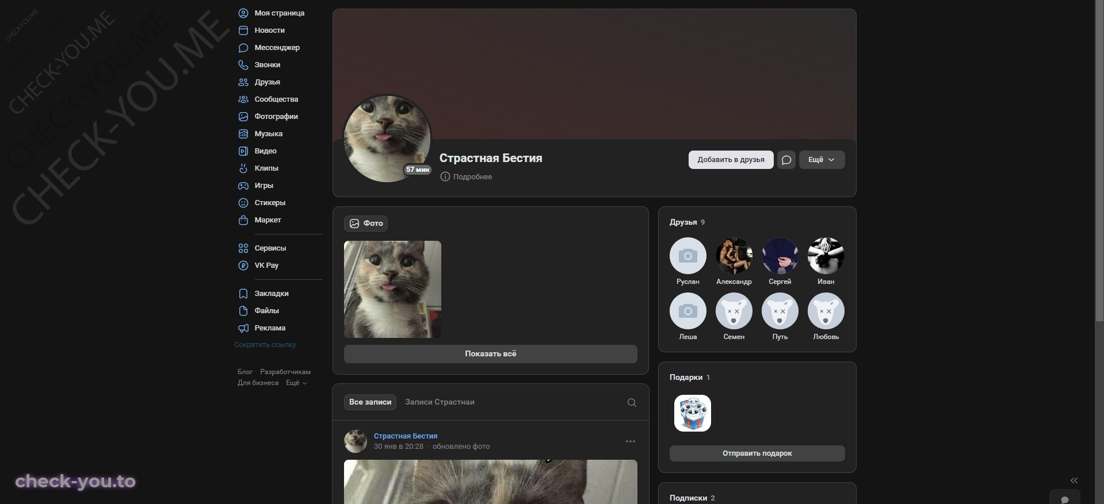Click the post timestamp 30 янв в 20:28
Image resolution: width=1104 pixels, height=504 pixels.
coord(399,447)
